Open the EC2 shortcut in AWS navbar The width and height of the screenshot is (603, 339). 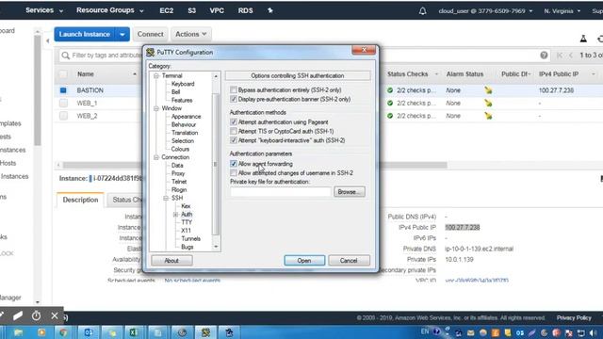tap(166, 10)
